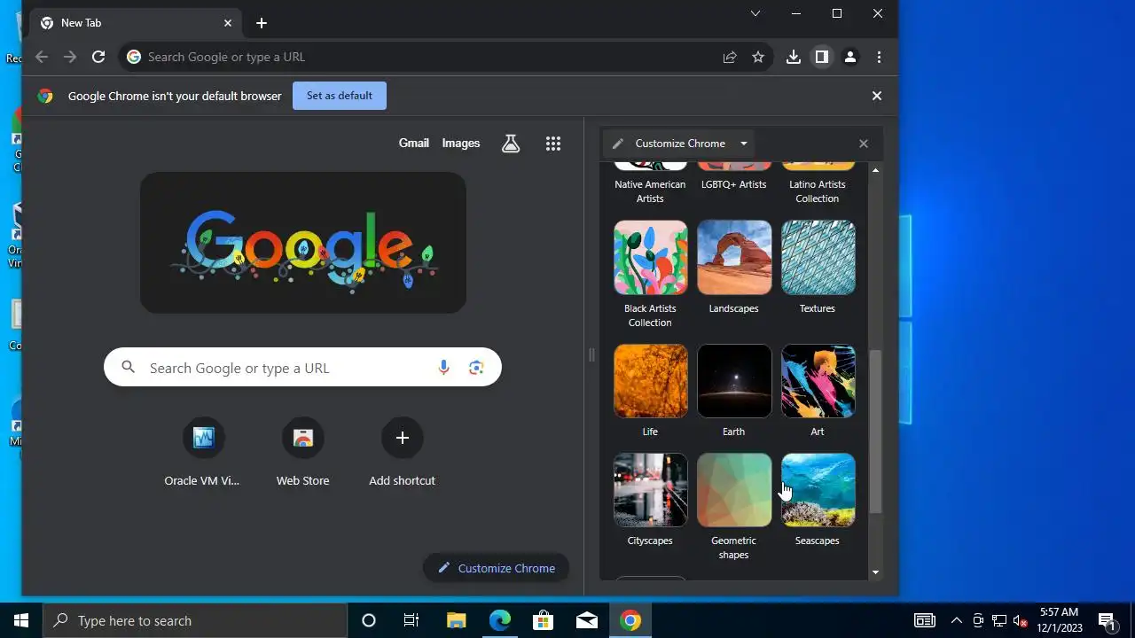Open Search Labs flask icon

511,144
